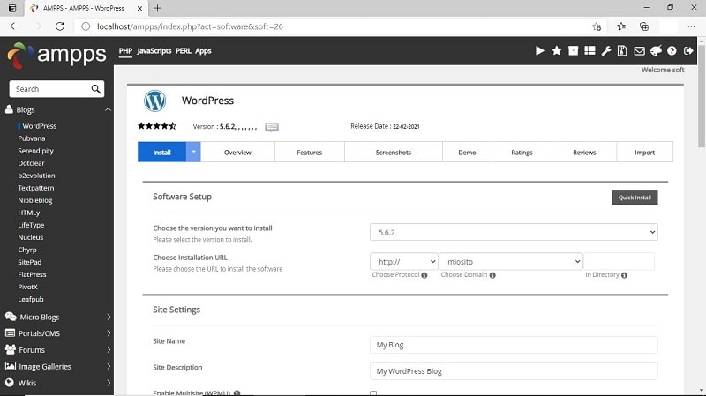Expand the Wikis category
Image resolution: width=706 pixels, height=396 pixels.
tap(109, 383)
